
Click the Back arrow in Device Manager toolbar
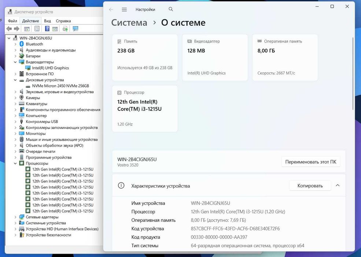[9, 29]
